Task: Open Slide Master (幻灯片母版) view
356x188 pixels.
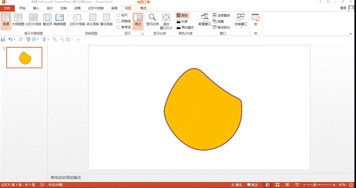Action: [77, 19]
